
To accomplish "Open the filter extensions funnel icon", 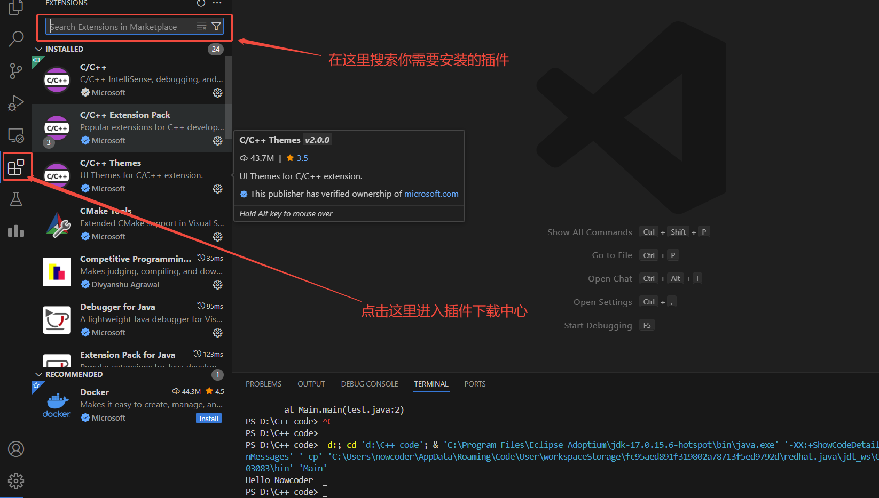I will tap(216, 26).
